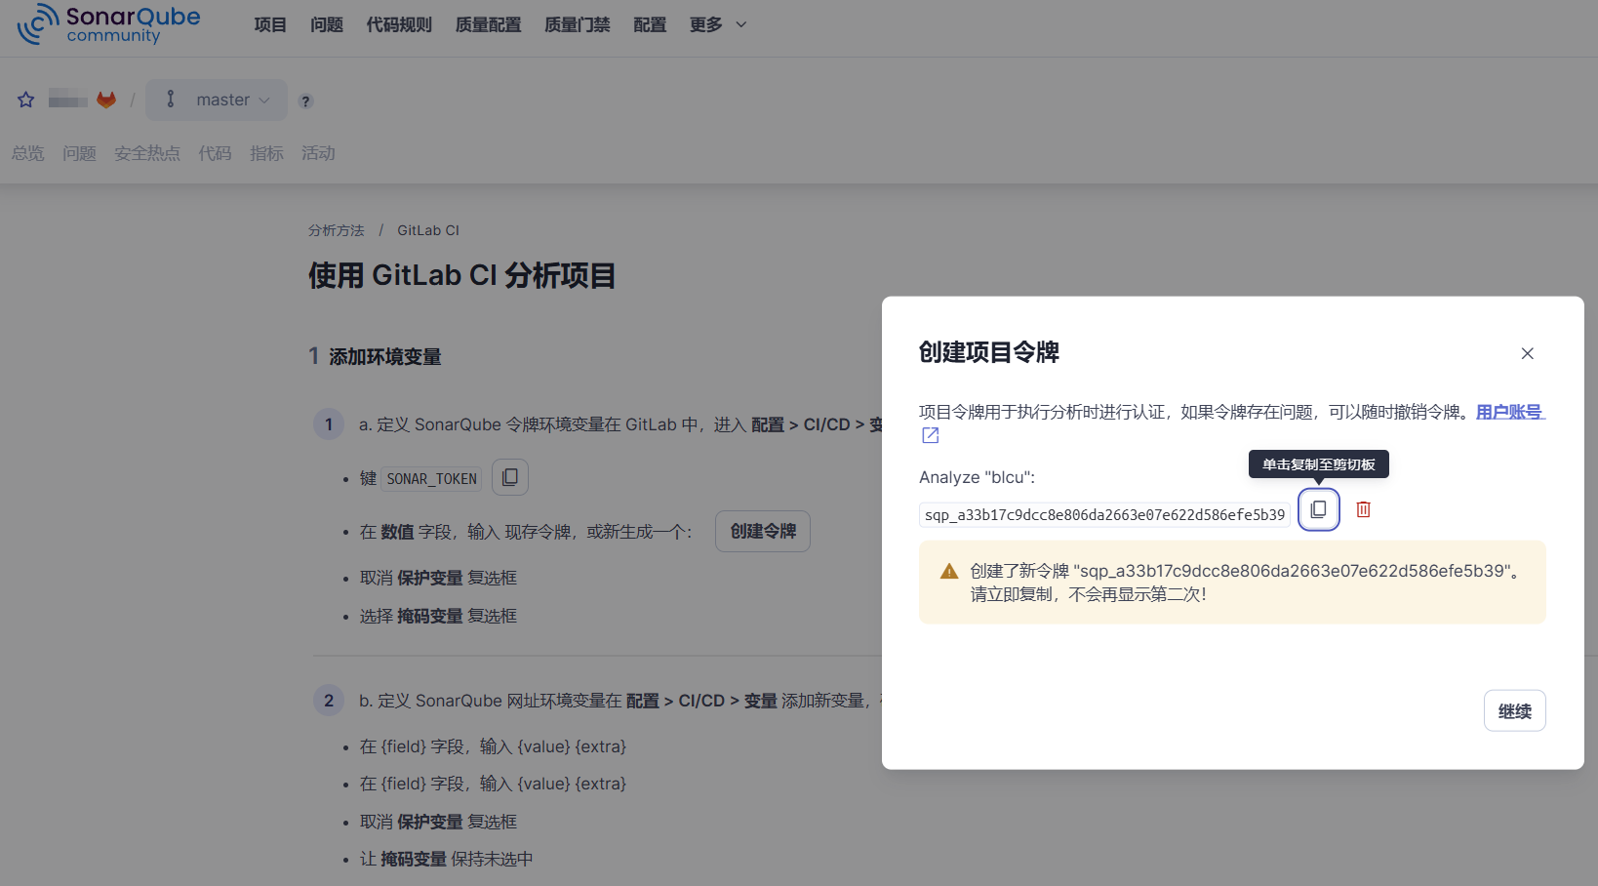Viewport: 1598px width, 886px height.
Task: Click the SonarQube community logo
Action: click(x=108, y=24)
